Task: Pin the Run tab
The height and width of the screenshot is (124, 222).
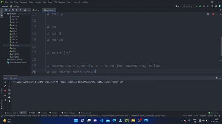Action: click(x=5, y=100)
